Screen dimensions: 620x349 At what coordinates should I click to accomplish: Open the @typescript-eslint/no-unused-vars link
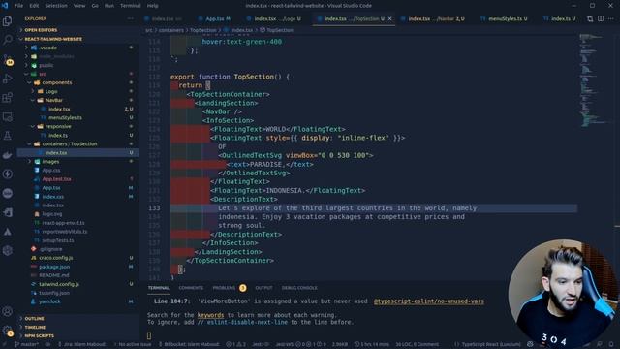[428, 301]
